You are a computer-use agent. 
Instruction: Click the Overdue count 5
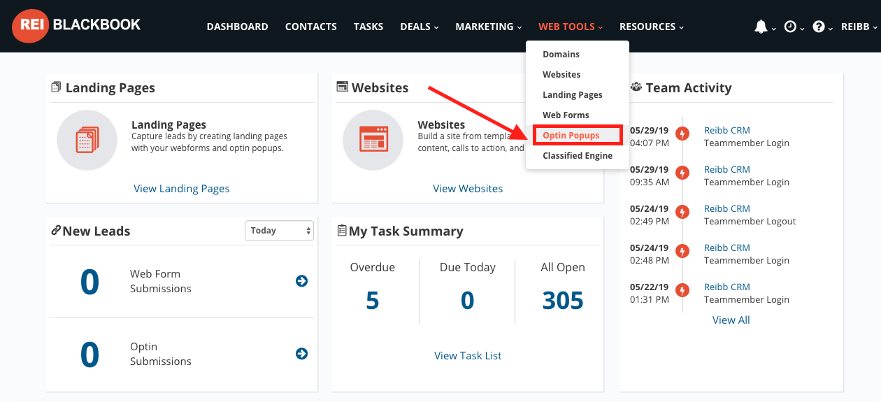[373, 301]
